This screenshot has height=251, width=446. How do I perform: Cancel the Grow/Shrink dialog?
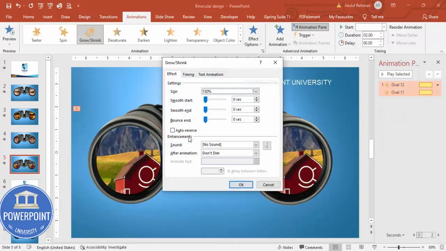(x=268, y=185)
